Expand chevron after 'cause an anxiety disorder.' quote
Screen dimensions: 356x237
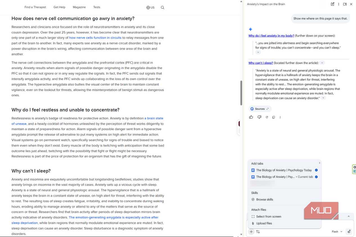[x=323, y=98]
